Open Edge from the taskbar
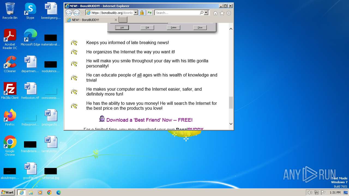Viewport: 349px width, 196px height. (x=59, y=192)
